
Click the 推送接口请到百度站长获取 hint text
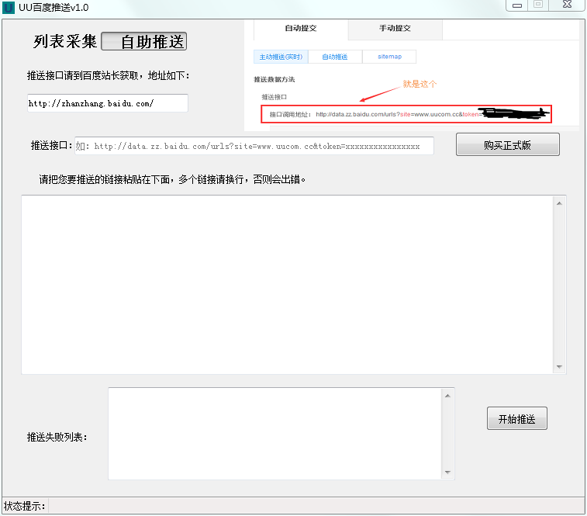(109, 76)
